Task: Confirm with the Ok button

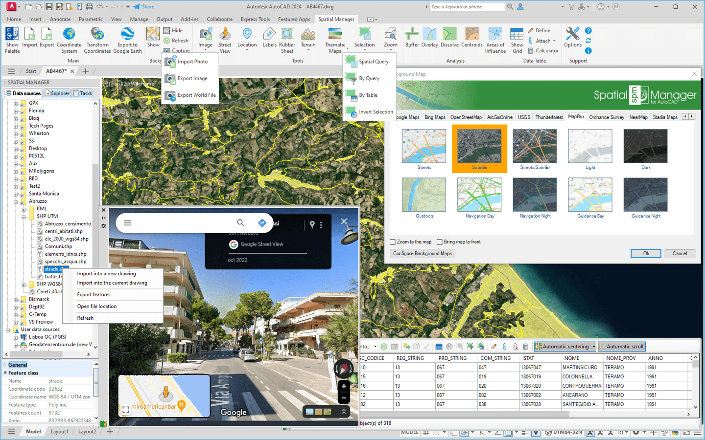Action: click(645, 253)
